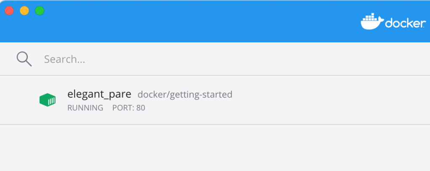Click the Docker whale logo icon
Viewport: 430px width, 171px height.
click(372, 22)
